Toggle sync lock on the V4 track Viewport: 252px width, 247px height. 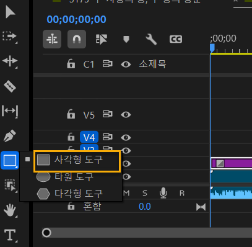pyautogui.click(x=108, y=137)
